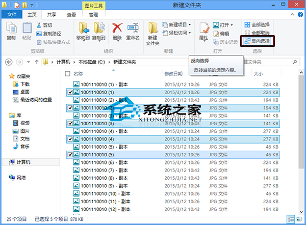Switch to the Manage (管理) tab

pyautogui.click(x=93, y=15)
